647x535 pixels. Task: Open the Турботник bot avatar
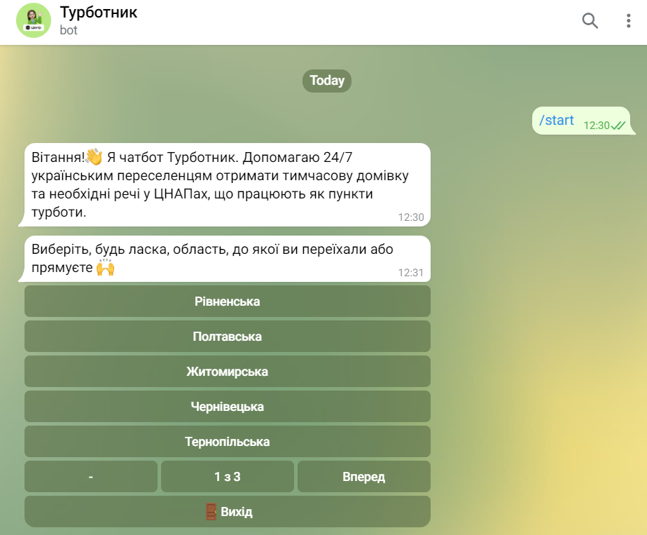34,20
